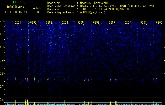Click the 0.9 frequency axis label
Image resolution: width=165 pixels, height=105 pixels.
pos(2,60)
